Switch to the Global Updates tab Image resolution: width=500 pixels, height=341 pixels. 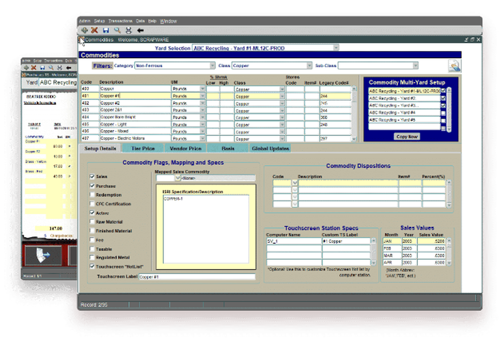click(270, 148)
